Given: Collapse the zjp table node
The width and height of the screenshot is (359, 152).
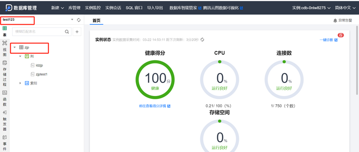Looking at the screenshot, I should [15, 47].
